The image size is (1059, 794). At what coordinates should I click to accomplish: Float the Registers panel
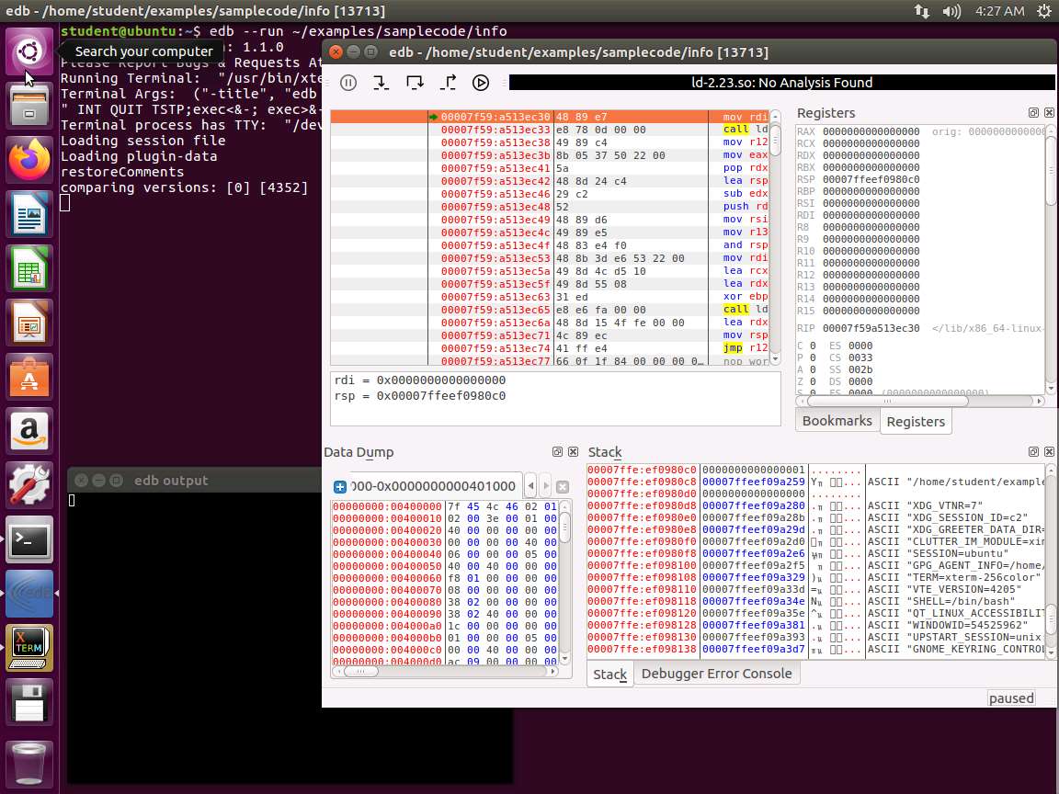point(1033,113)
